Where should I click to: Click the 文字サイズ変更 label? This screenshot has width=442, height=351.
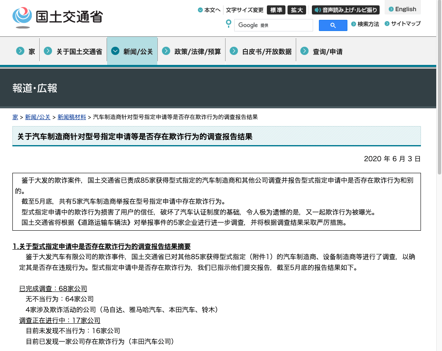coord(245,10)
